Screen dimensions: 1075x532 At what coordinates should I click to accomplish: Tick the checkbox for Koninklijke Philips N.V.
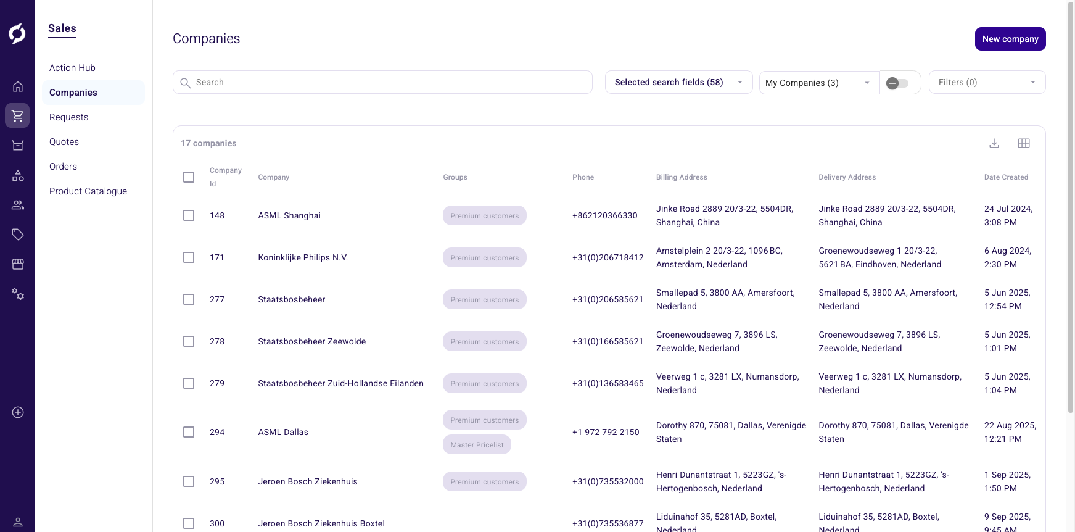[189, 257]
